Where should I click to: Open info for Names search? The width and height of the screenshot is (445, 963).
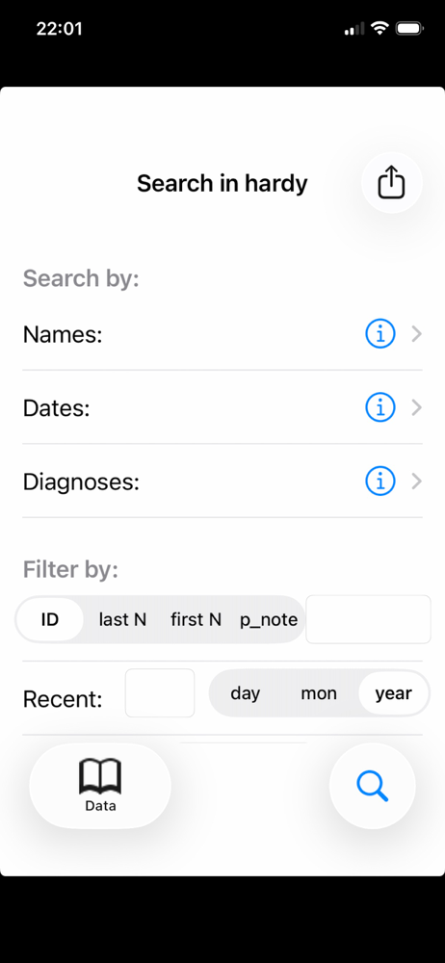click(x=380, y=334)
